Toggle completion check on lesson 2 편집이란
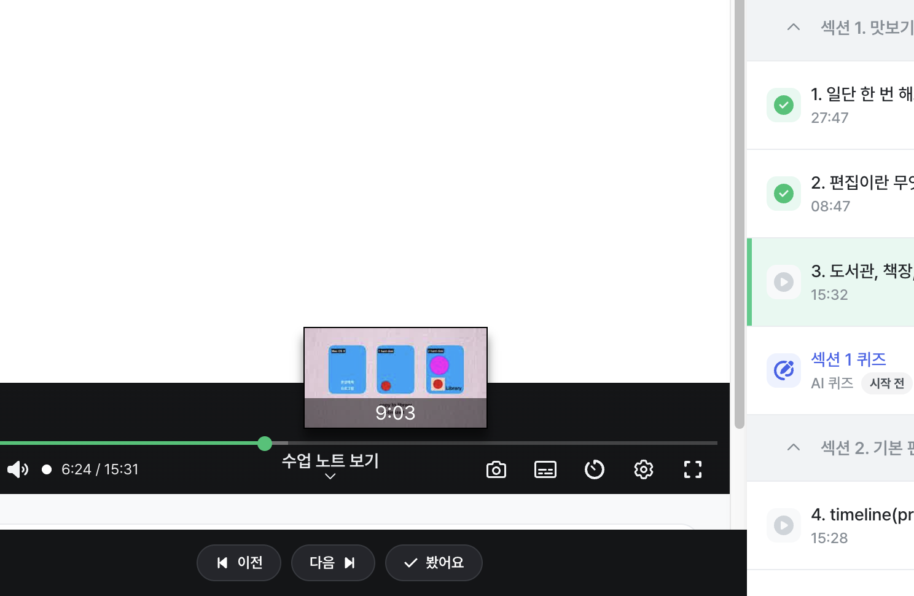The width and height of the screenshot is (914, 596). [784, 194]
